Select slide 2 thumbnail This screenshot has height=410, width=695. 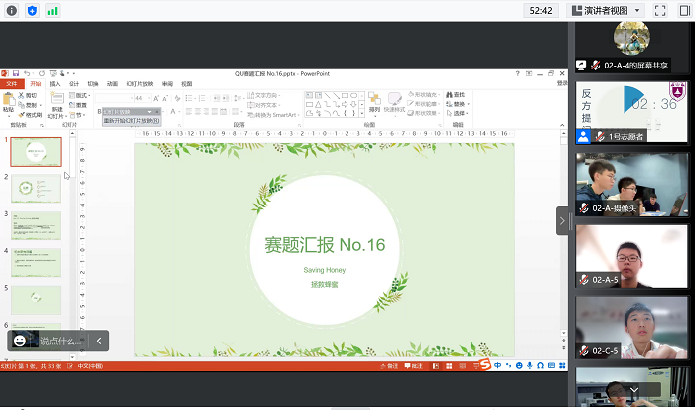tap(36, 188)
